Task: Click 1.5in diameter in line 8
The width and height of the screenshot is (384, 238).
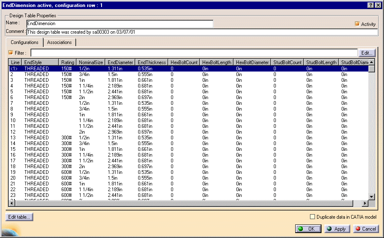Action: click(113, 109)
